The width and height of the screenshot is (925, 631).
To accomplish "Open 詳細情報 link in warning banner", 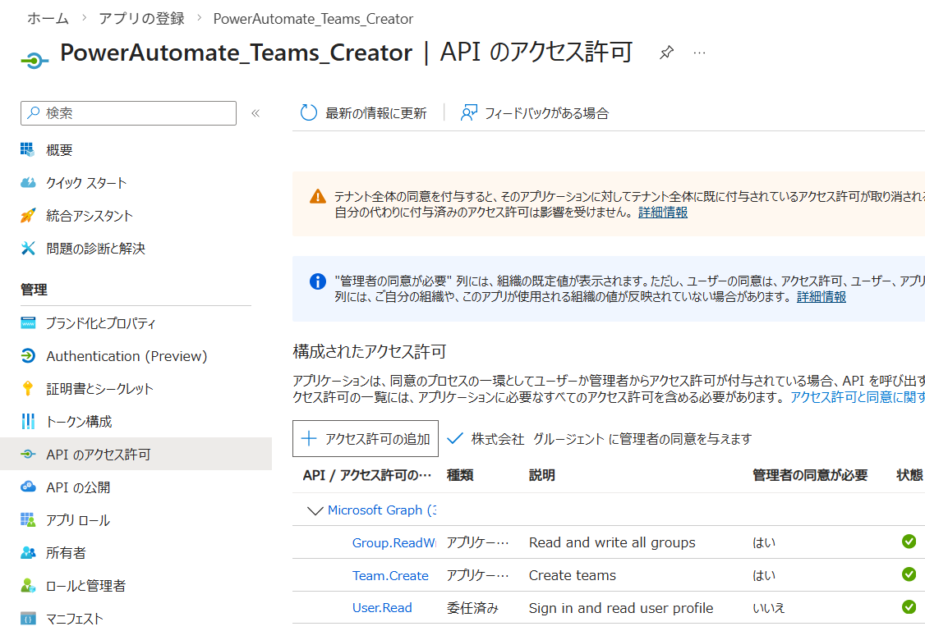I will (x=662, y=213).
